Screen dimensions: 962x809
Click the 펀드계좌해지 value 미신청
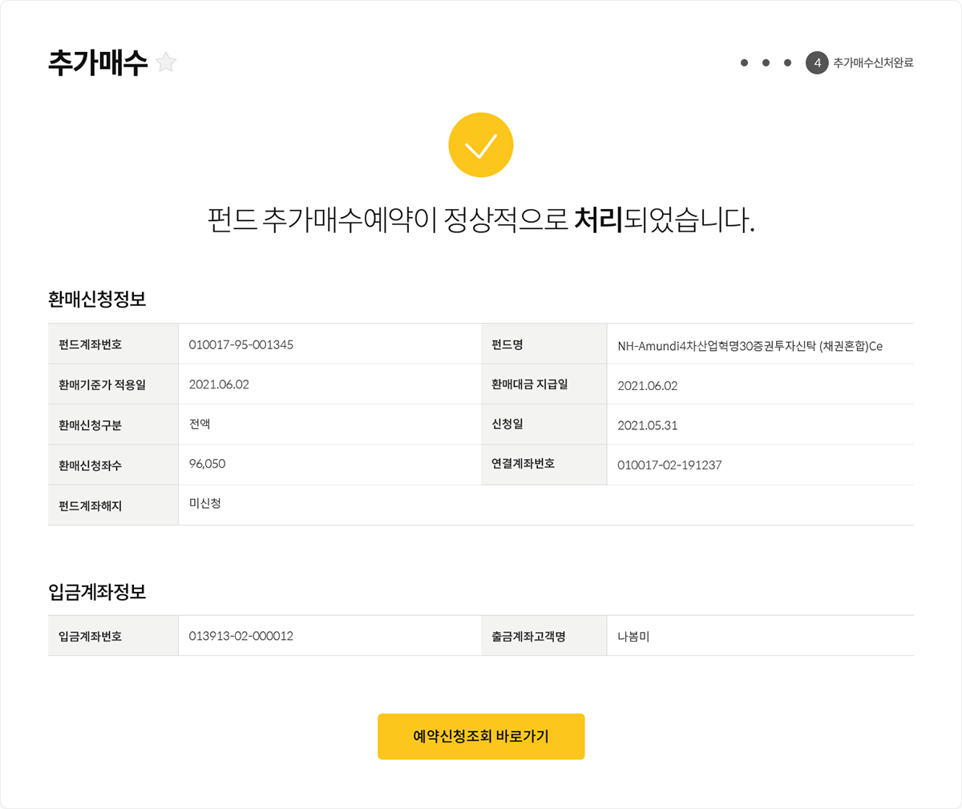coord(204,504)
